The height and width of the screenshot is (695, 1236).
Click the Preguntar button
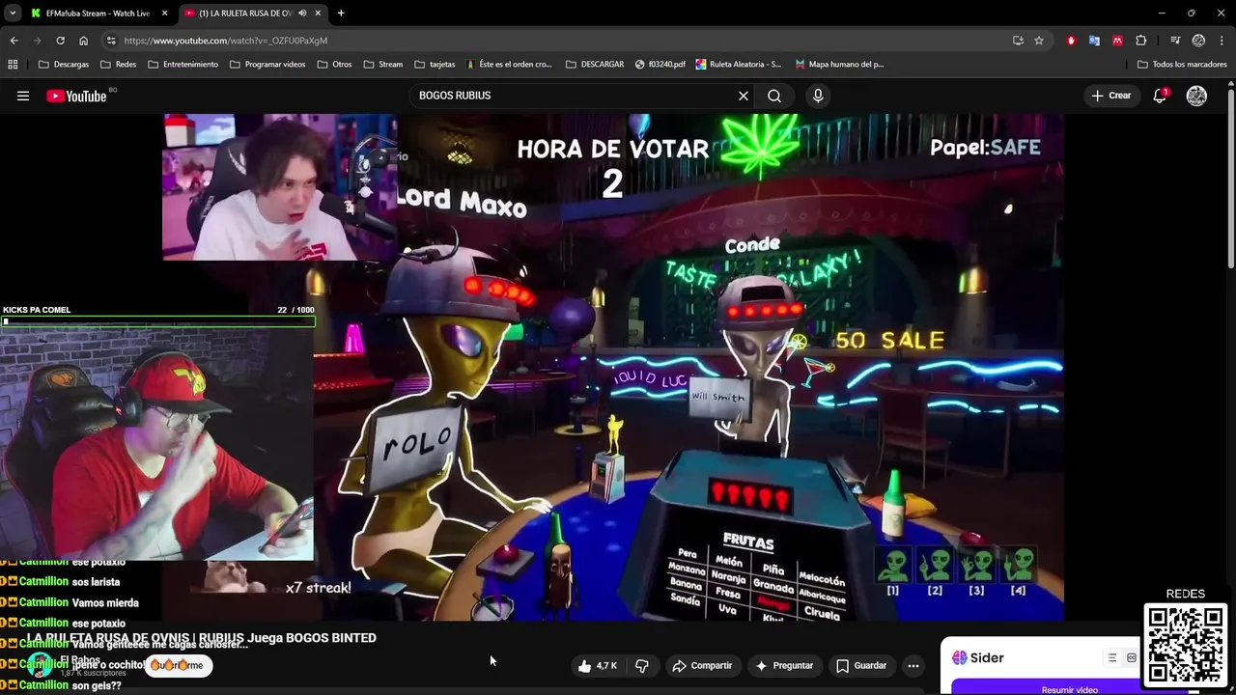[784, 665]
